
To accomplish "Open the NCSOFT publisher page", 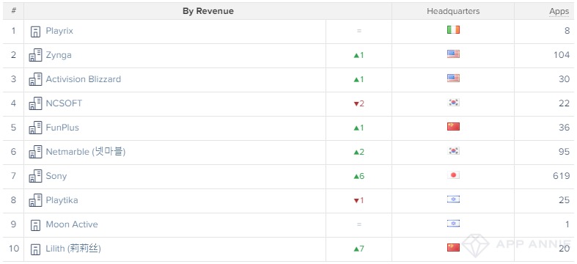I will pos(64,103).
